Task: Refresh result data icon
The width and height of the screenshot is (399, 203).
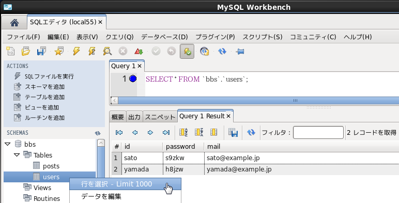Action: point(251,132)
